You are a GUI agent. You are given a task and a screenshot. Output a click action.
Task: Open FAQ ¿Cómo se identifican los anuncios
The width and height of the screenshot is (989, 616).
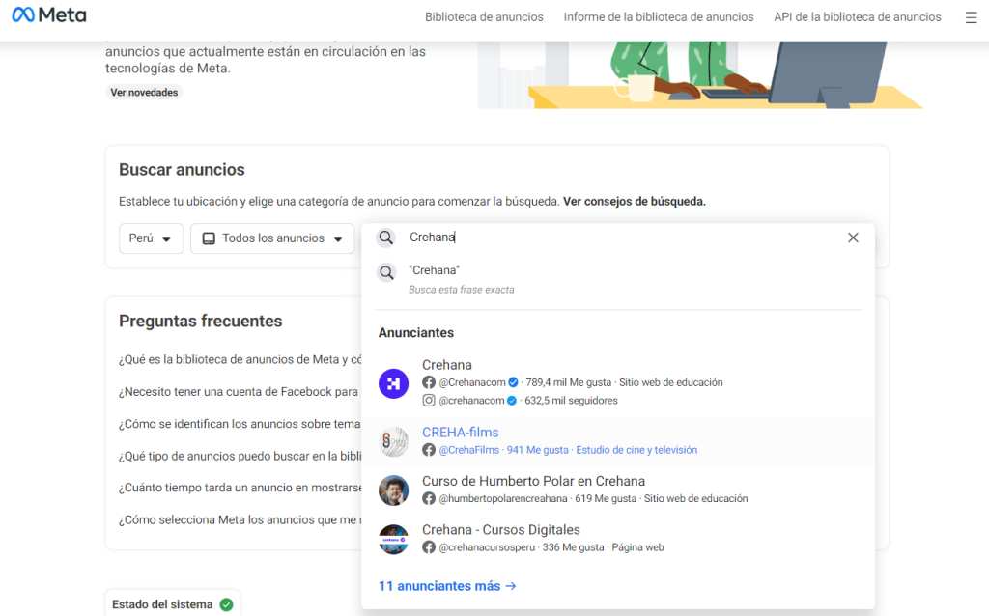point(240,424)
